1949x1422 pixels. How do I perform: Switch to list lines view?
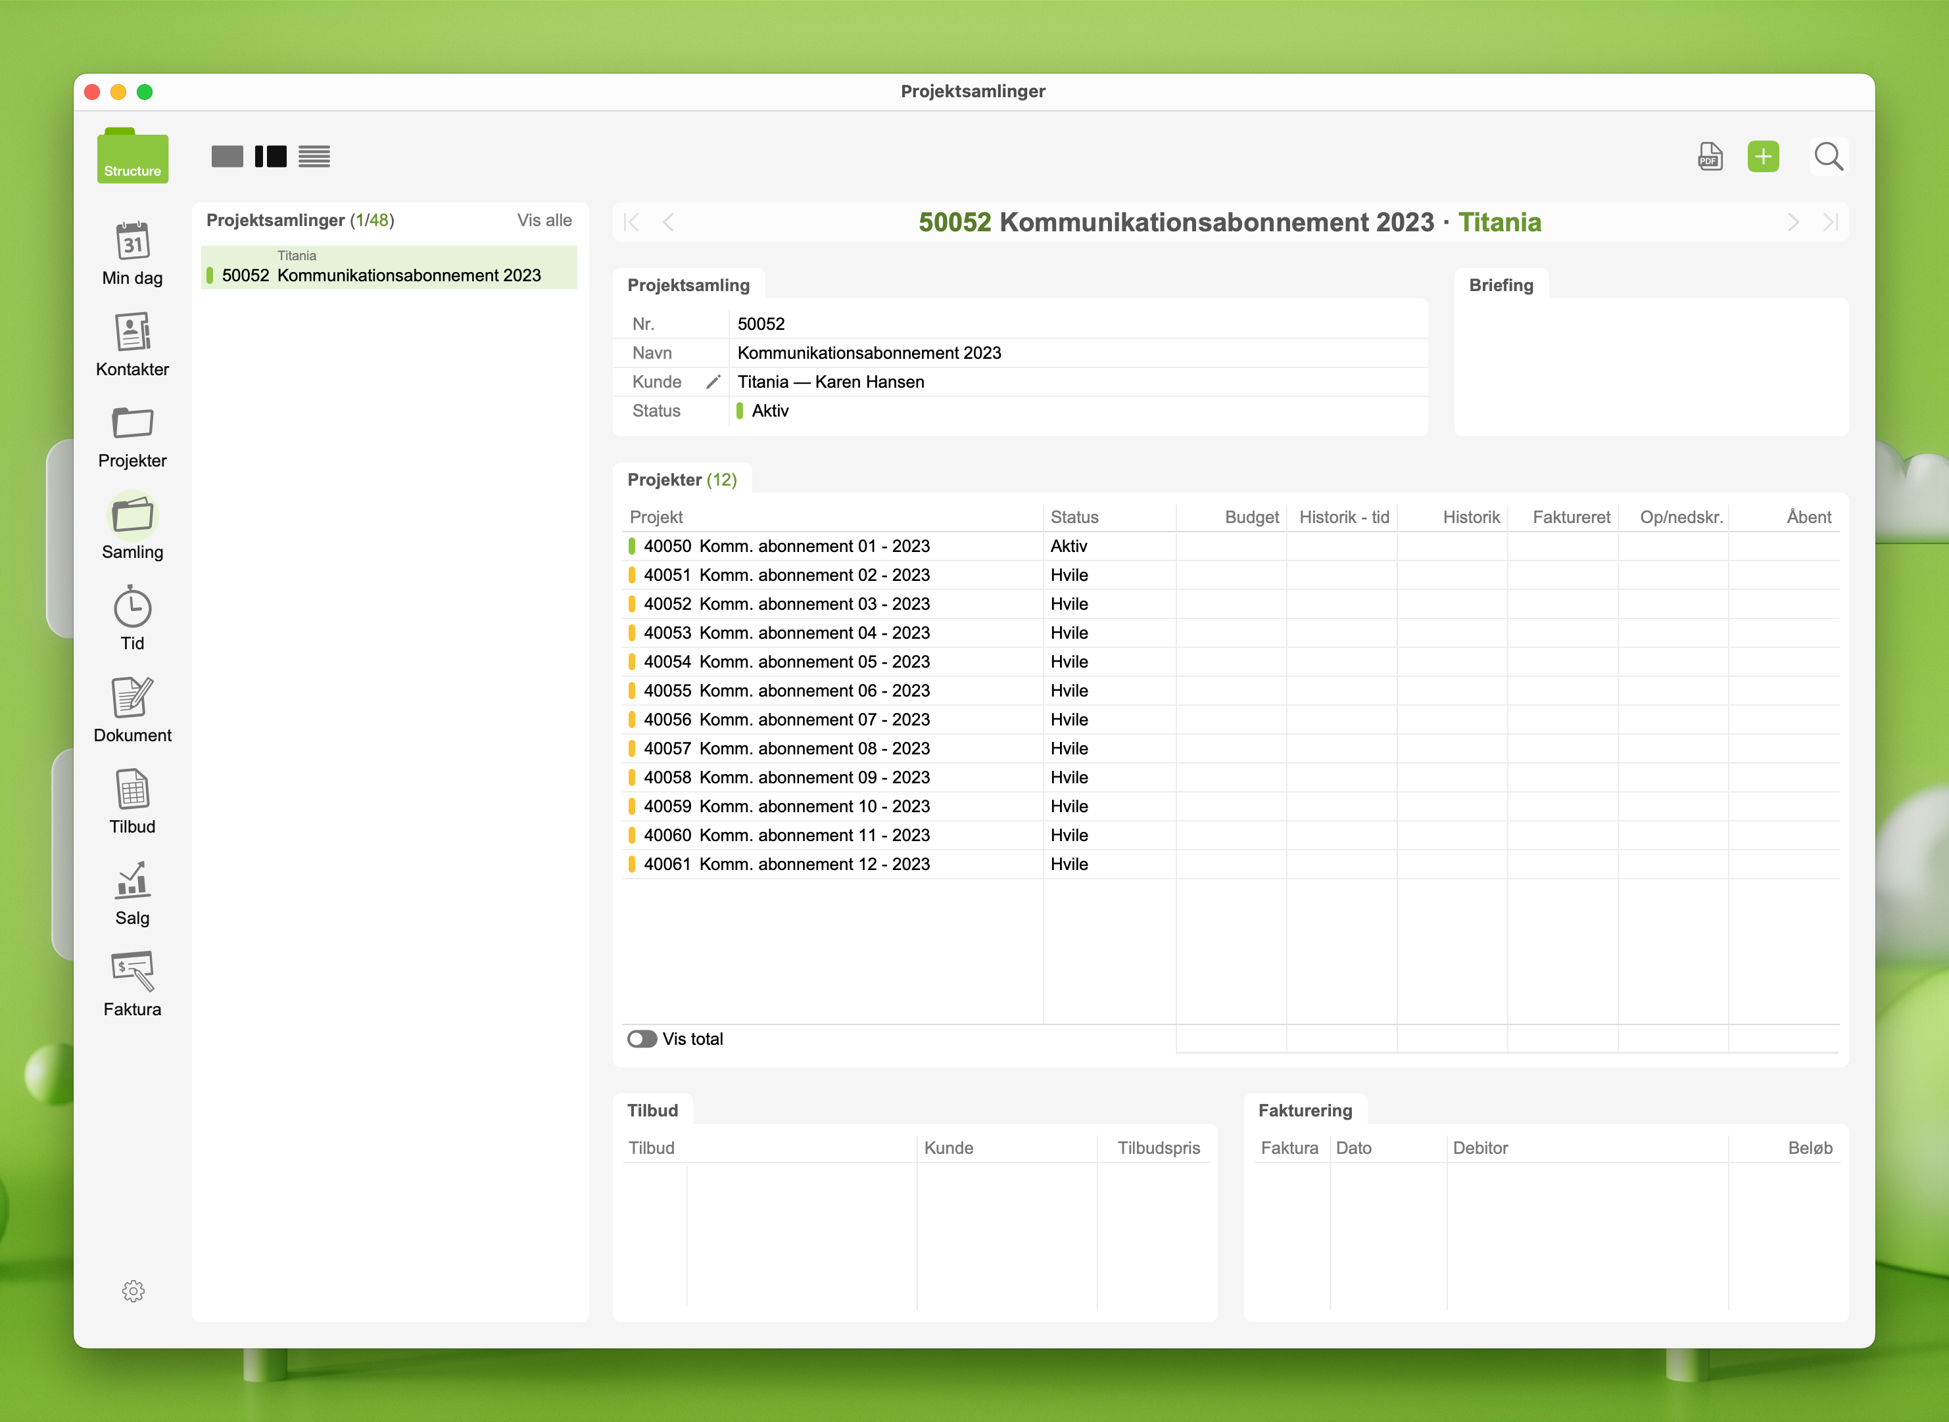click(314, 156)
